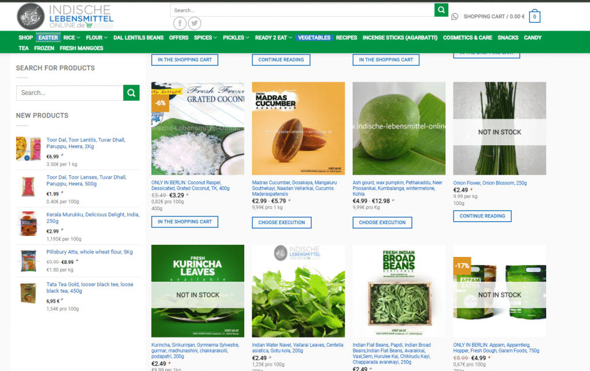Go to Dal Lentils Beans category
Viewport: 590px width, 371px height.
138,37
